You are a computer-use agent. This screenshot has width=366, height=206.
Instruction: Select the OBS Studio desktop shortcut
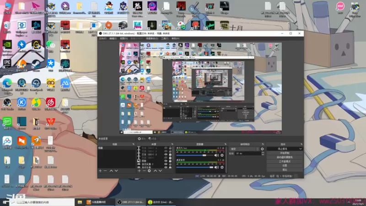coord(7,104)
